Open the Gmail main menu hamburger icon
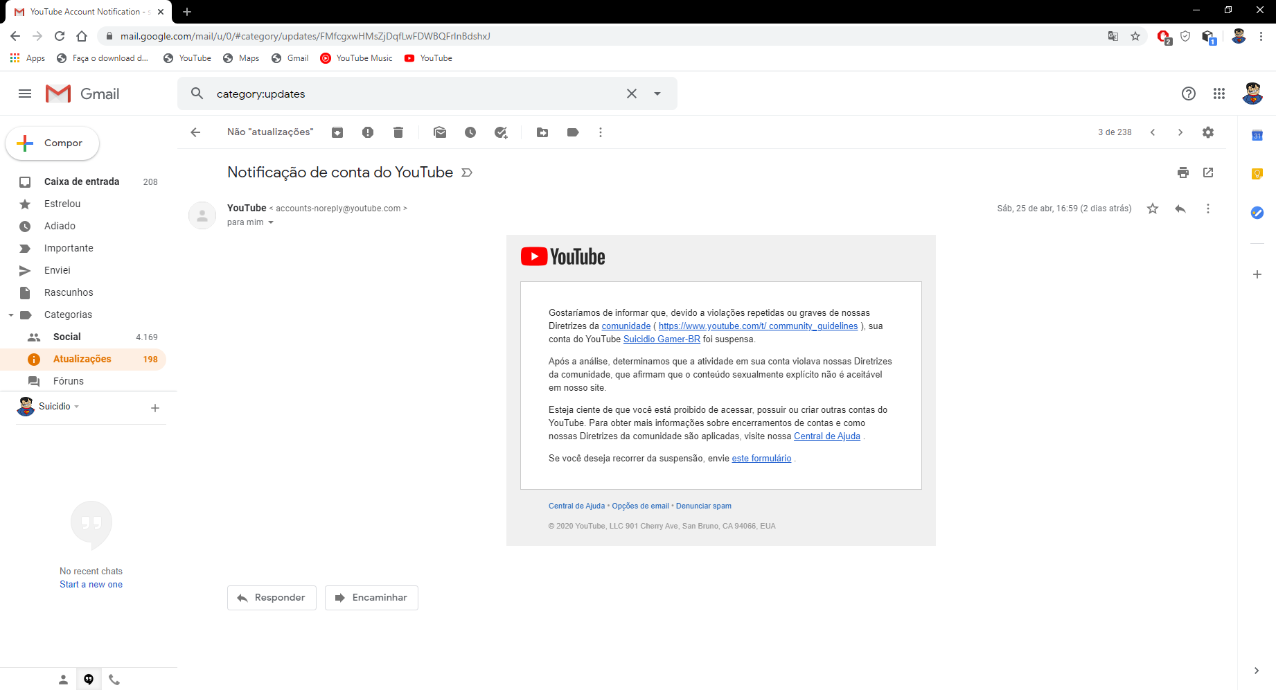The image size is (1276, 690). tap(25, 94)
